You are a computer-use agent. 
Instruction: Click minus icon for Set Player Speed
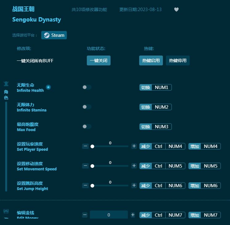click(x=85, y=146)
